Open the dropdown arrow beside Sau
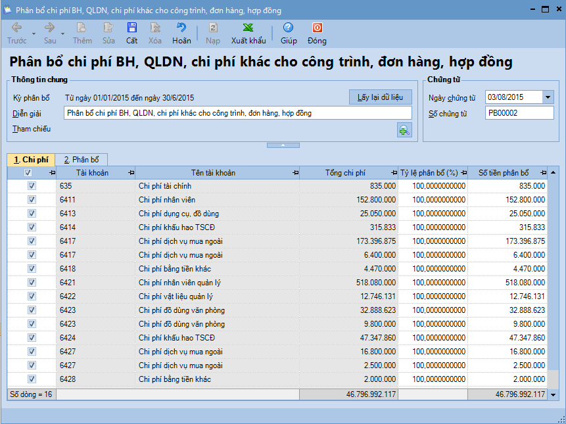The width and height of the screenshot is (566, 424). point(62,34)
